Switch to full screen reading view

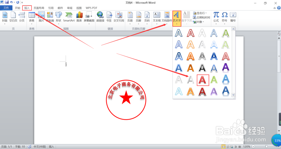click(228, 147)
